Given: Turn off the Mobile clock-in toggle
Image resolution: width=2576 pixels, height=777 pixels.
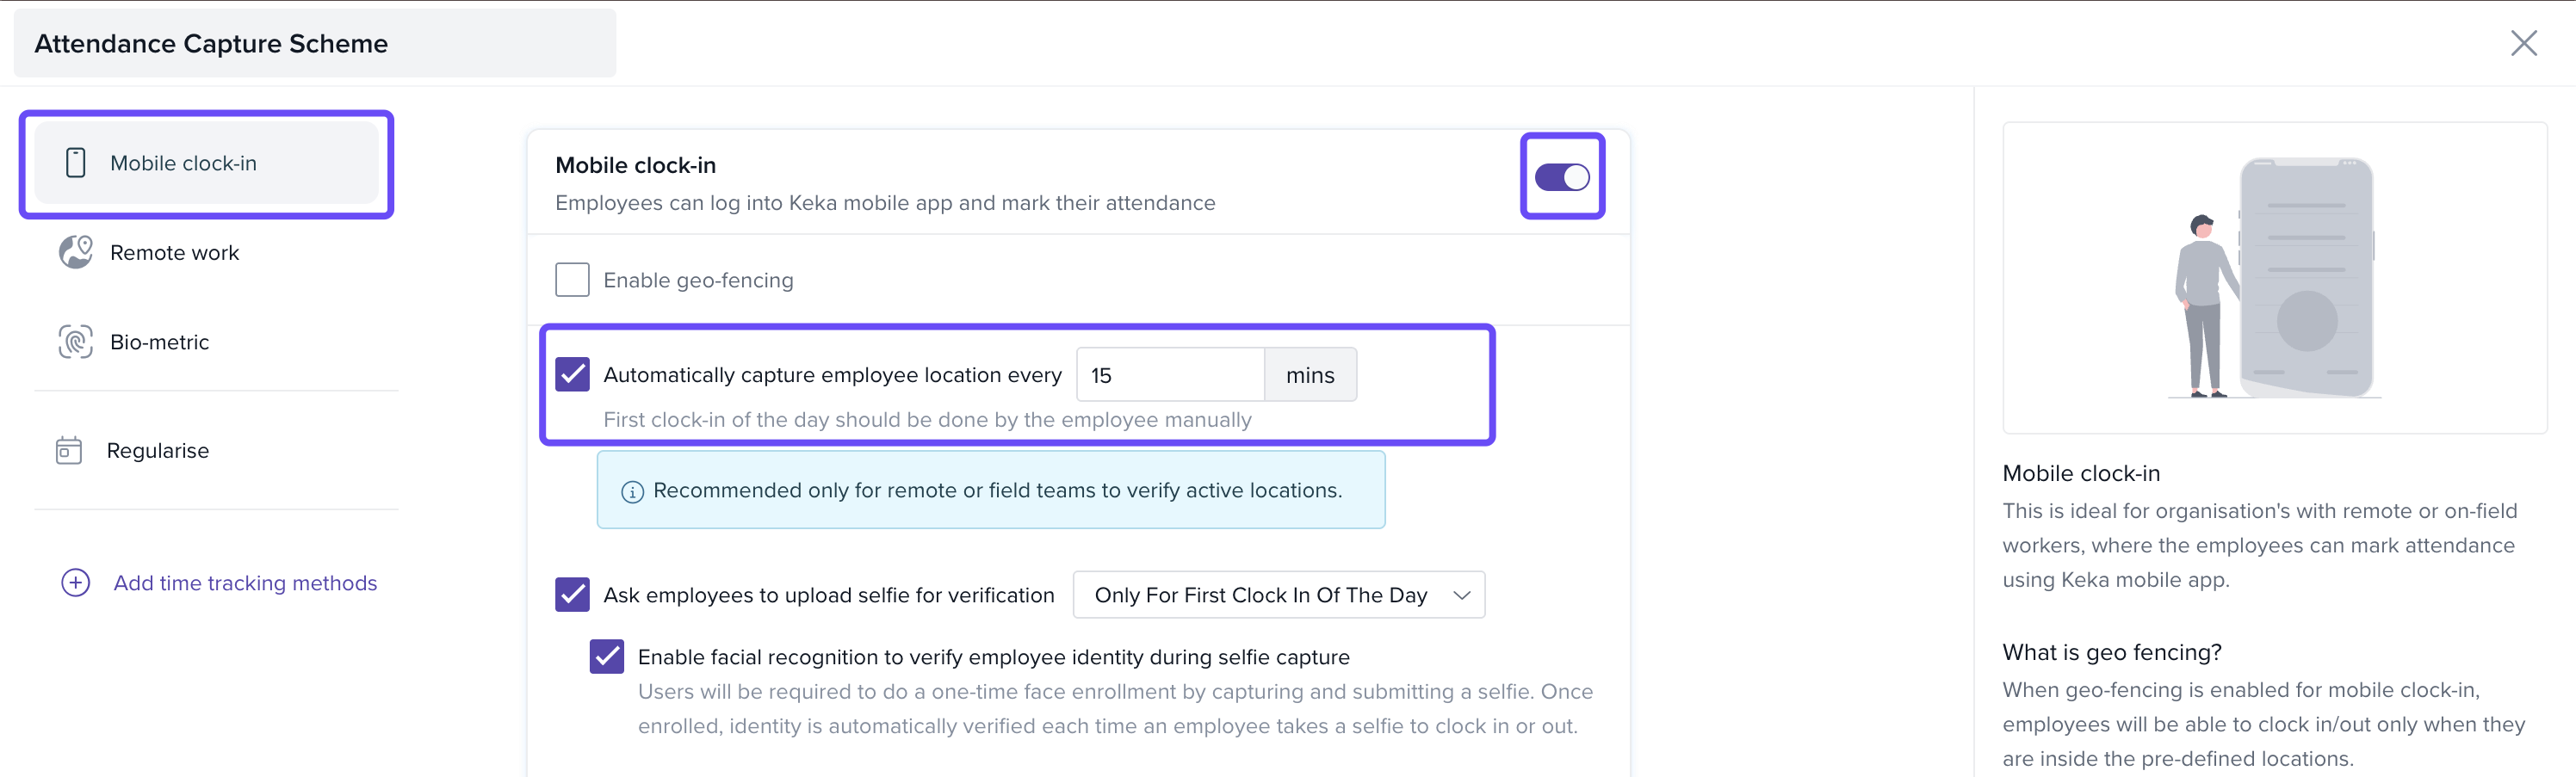Looking at the screenshot, I should [1562, 177].
